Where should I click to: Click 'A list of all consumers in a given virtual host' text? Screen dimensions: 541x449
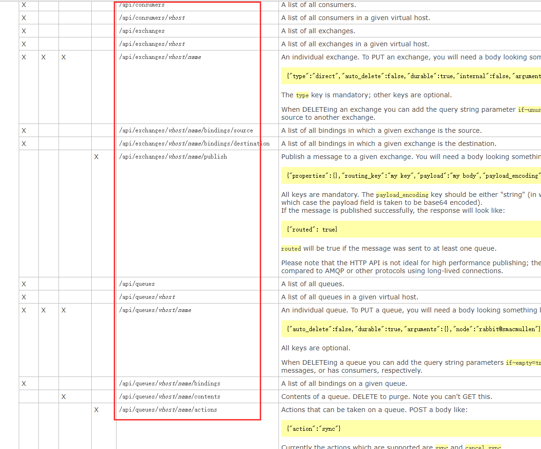coord(356,18)
